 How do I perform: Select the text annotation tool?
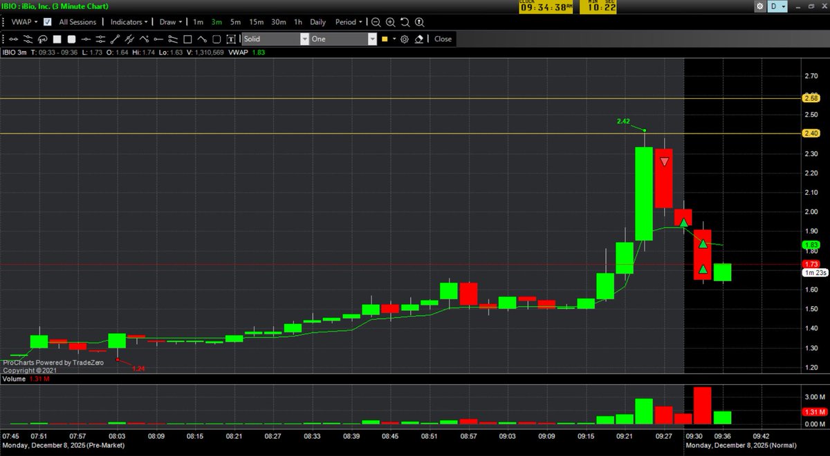[x=231, y=39]
